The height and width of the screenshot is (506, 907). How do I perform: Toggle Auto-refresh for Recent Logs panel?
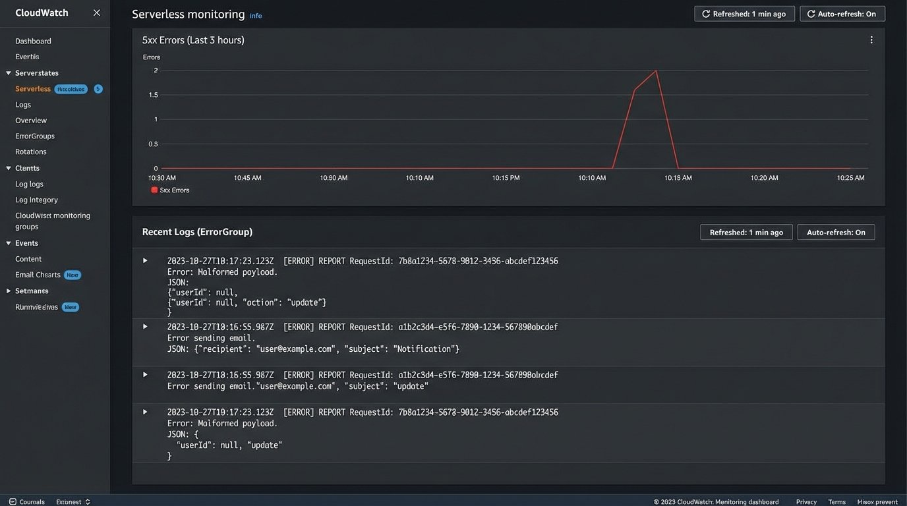[x=836, y=232]
